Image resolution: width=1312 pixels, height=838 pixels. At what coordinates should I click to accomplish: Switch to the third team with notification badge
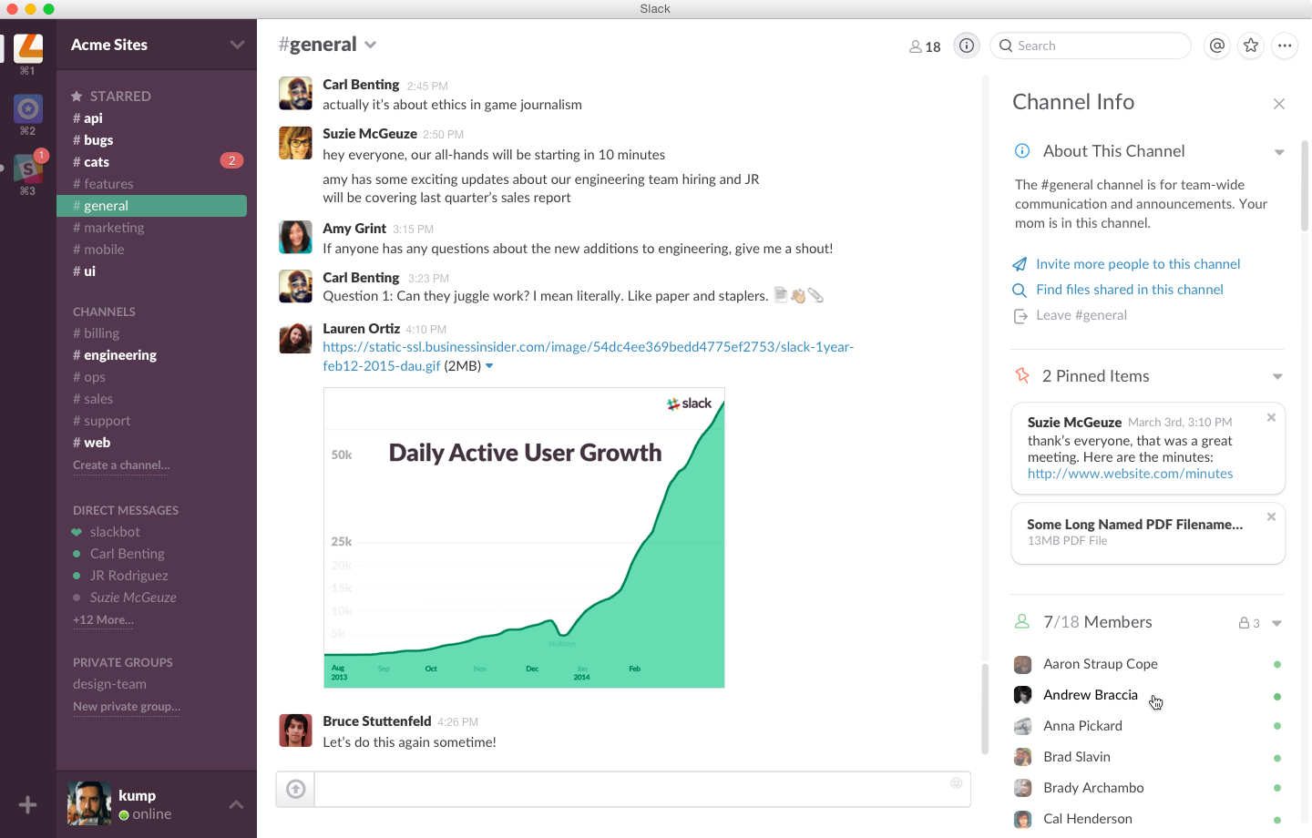click(28, 169)
